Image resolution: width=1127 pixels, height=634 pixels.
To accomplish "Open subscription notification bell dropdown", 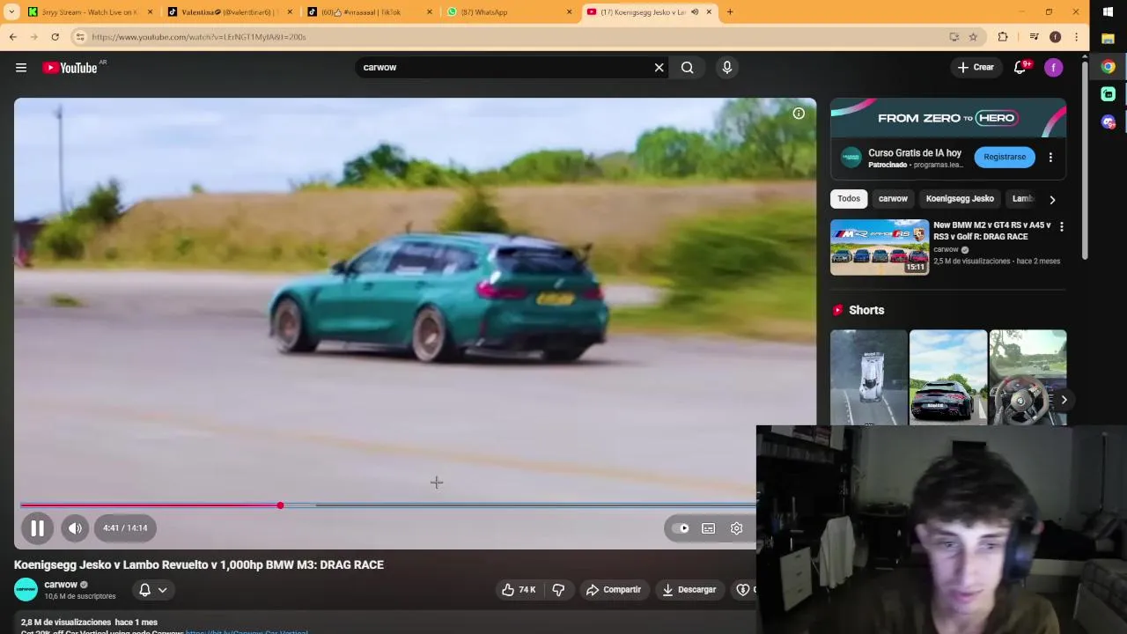I will point(152,590).
